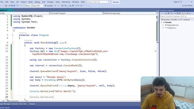The width and height of the screenshot is (194, 109).
Task: Click the folder icon after the run buttons
Action: click(x=62, y=6)
